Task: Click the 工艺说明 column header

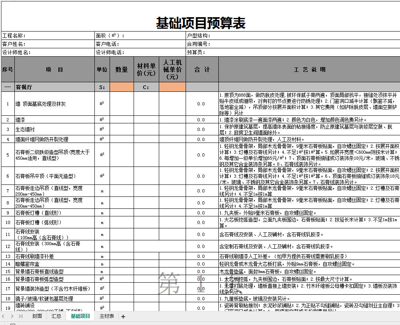Action: click(x=309, y=69)
